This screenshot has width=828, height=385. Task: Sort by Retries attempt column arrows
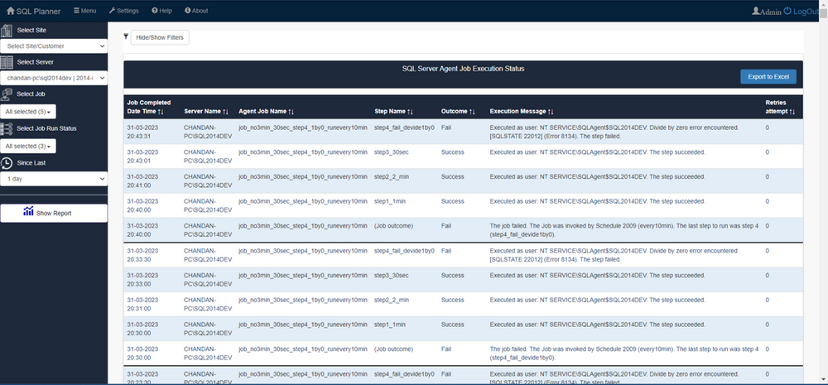point(792,111)
